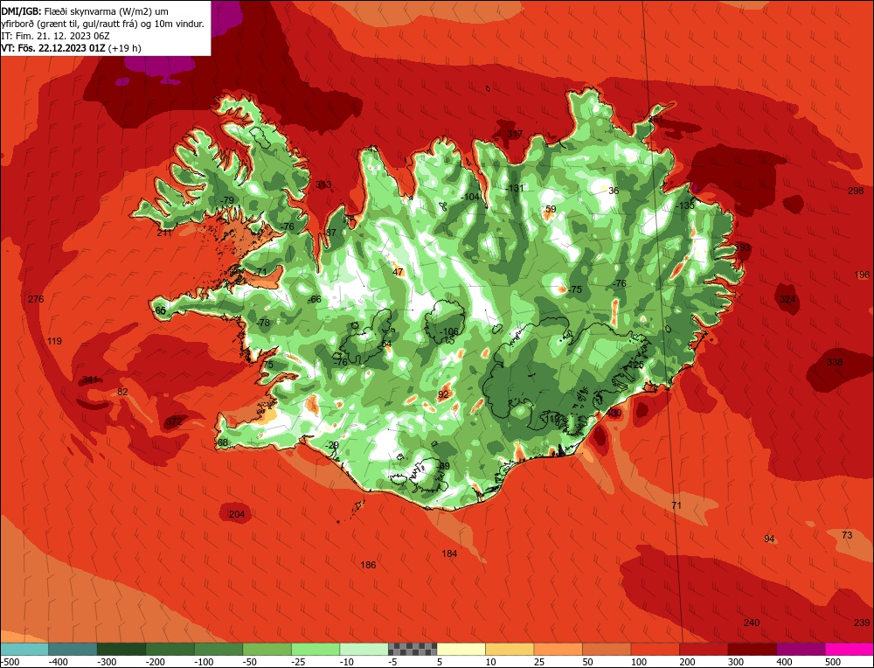Click the ocean value 94

pyautogui.click(x=769, y=539)
